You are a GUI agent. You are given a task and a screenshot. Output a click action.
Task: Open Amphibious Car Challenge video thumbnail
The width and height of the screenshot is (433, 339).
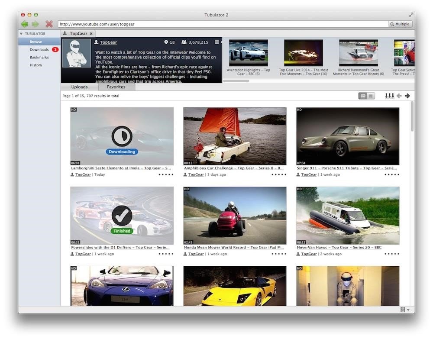[235, 136]
